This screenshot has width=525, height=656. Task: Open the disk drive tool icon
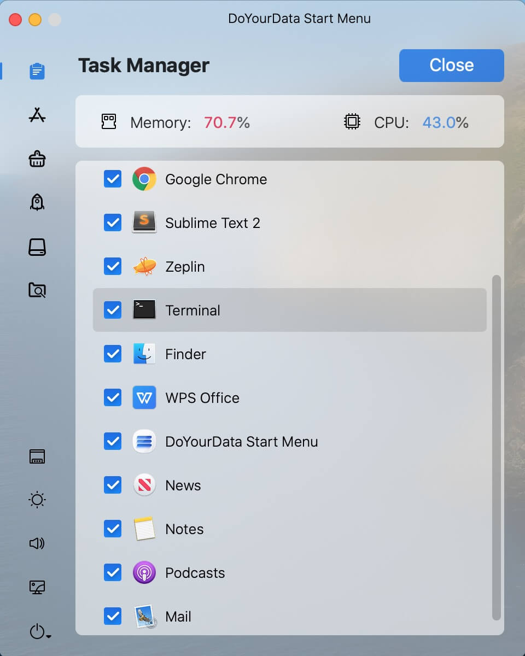point(37,247)
